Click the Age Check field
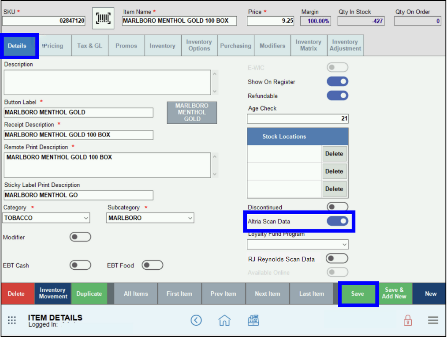Screen dimensions: 447x338 298,119
